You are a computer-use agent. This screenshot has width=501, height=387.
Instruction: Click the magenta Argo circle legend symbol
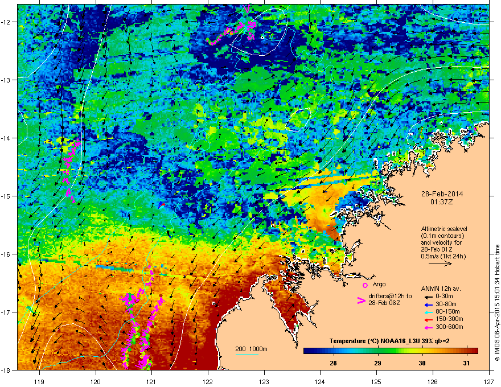coord(365,285)
